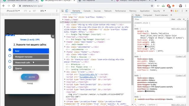
Task: Add a new style rule with plus
Action: coord(184,19)
